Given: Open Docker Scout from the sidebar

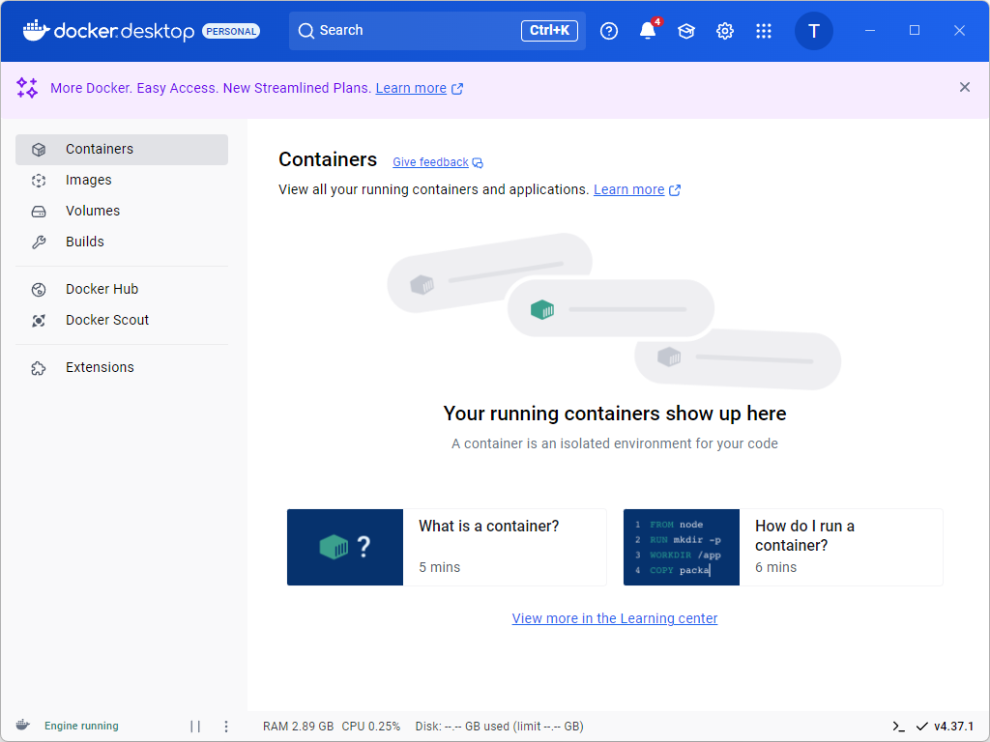Looking at the screenshot, I should pyautogui.click(x=105, y=320).
